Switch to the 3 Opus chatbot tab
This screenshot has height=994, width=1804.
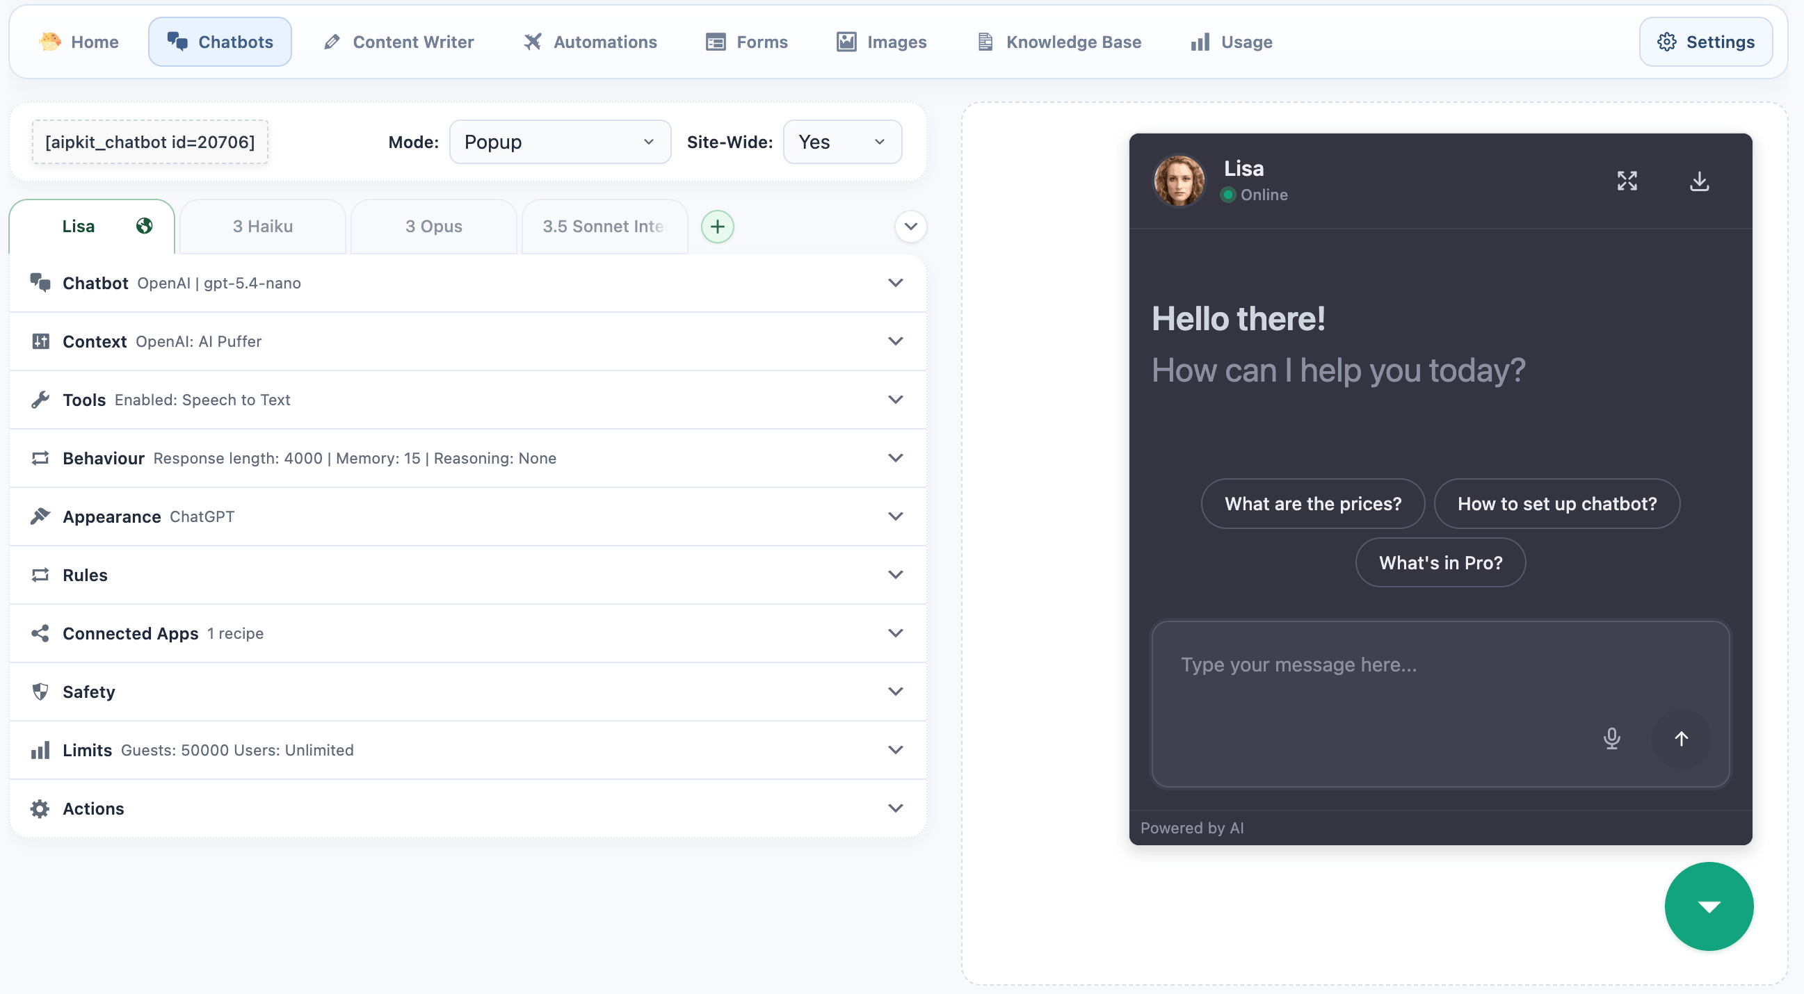(433, 227)
